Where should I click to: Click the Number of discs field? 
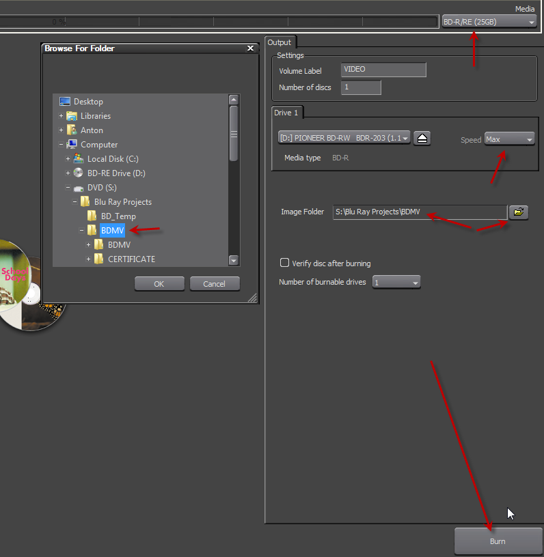point(361,87)
